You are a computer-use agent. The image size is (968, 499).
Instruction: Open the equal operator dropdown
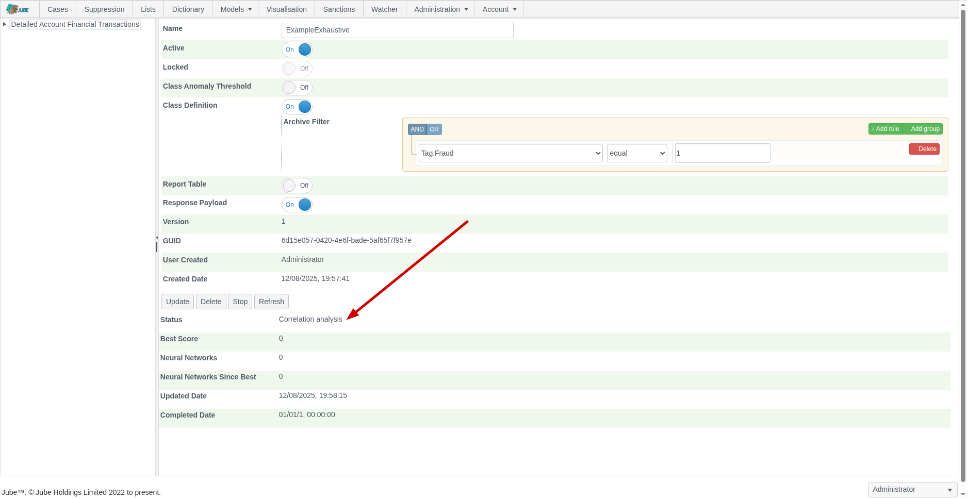click(637, 153)
